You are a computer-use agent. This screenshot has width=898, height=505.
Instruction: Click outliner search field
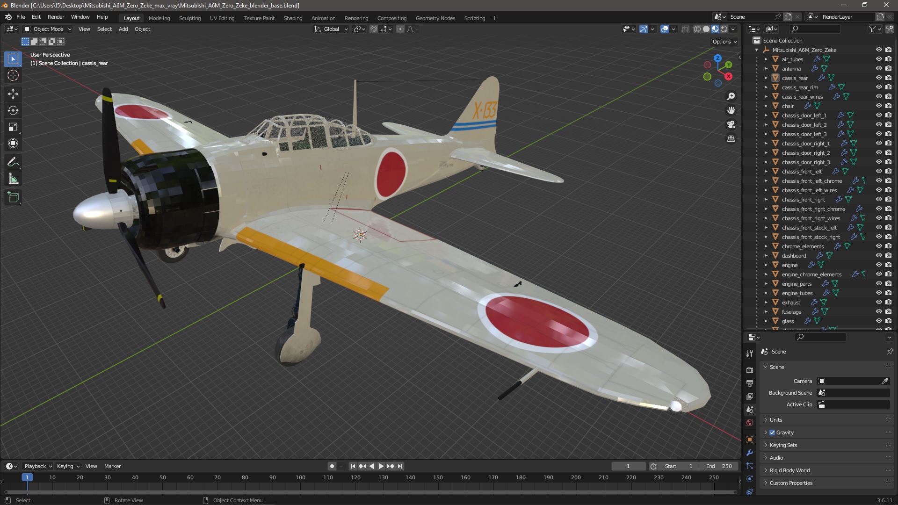point(814,29)
